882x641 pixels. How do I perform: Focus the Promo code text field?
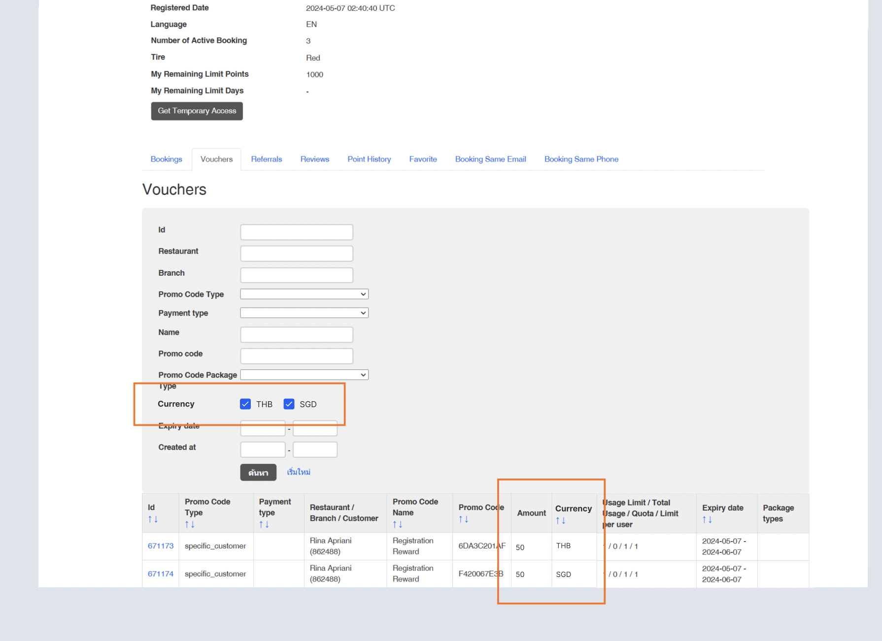coord(297,356)
